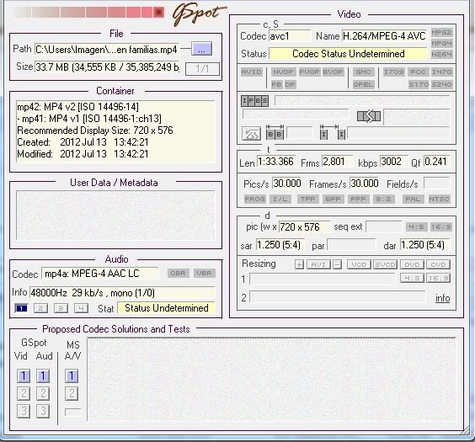Image resolution: width=475 pixels, height=442 pixels.
Task: Click the S240 indicator
Action: 441,84
